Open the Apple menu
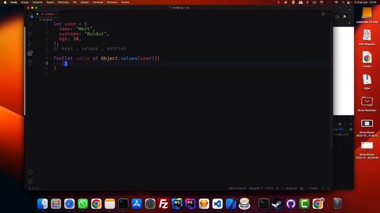 [x=5, y=2]
